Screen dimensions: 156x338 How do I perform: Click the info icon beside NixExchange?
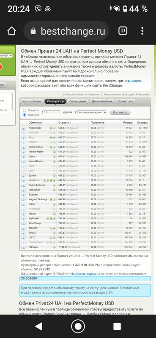pyautogui.click(x=23, y=128)
